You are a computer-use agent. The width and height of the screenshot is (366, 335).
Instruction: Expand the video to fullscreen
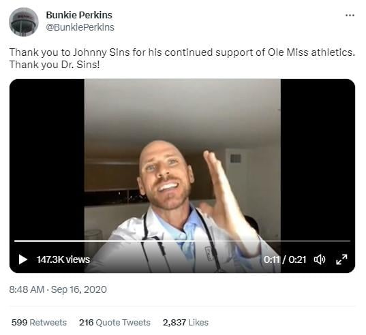point(341,259)
